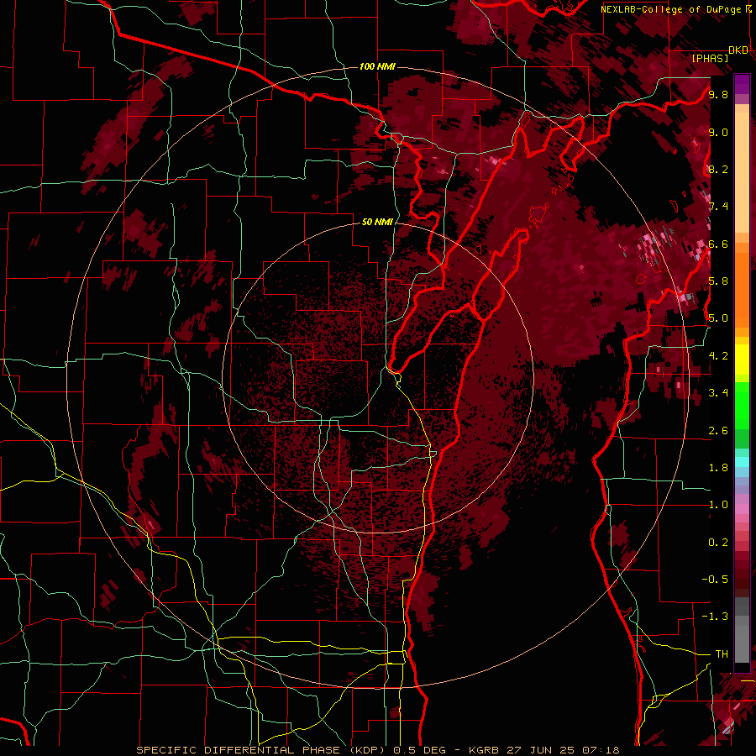
Task: Click the yellow segment of the color bar
Action: (x=742, y=360)
